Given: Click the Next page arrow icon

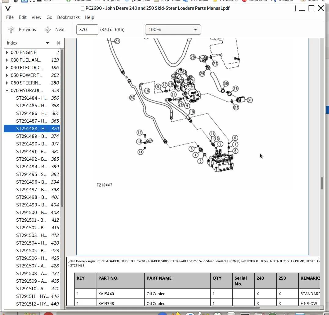Looking at the screenshot, I should (x=48, y=30).
